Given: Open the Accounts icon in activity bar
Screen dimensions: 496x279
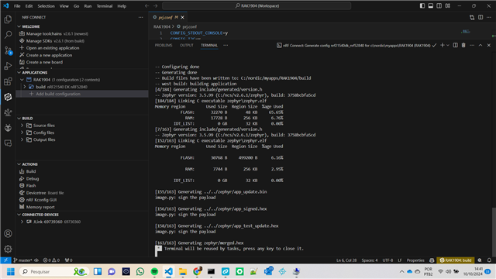Looking at the screenshot, I should coord(8,233).
